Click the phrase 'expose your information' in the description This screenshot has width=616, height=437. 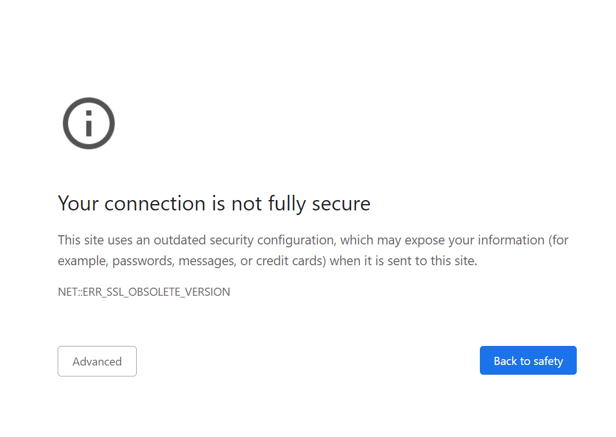point(475,240)
